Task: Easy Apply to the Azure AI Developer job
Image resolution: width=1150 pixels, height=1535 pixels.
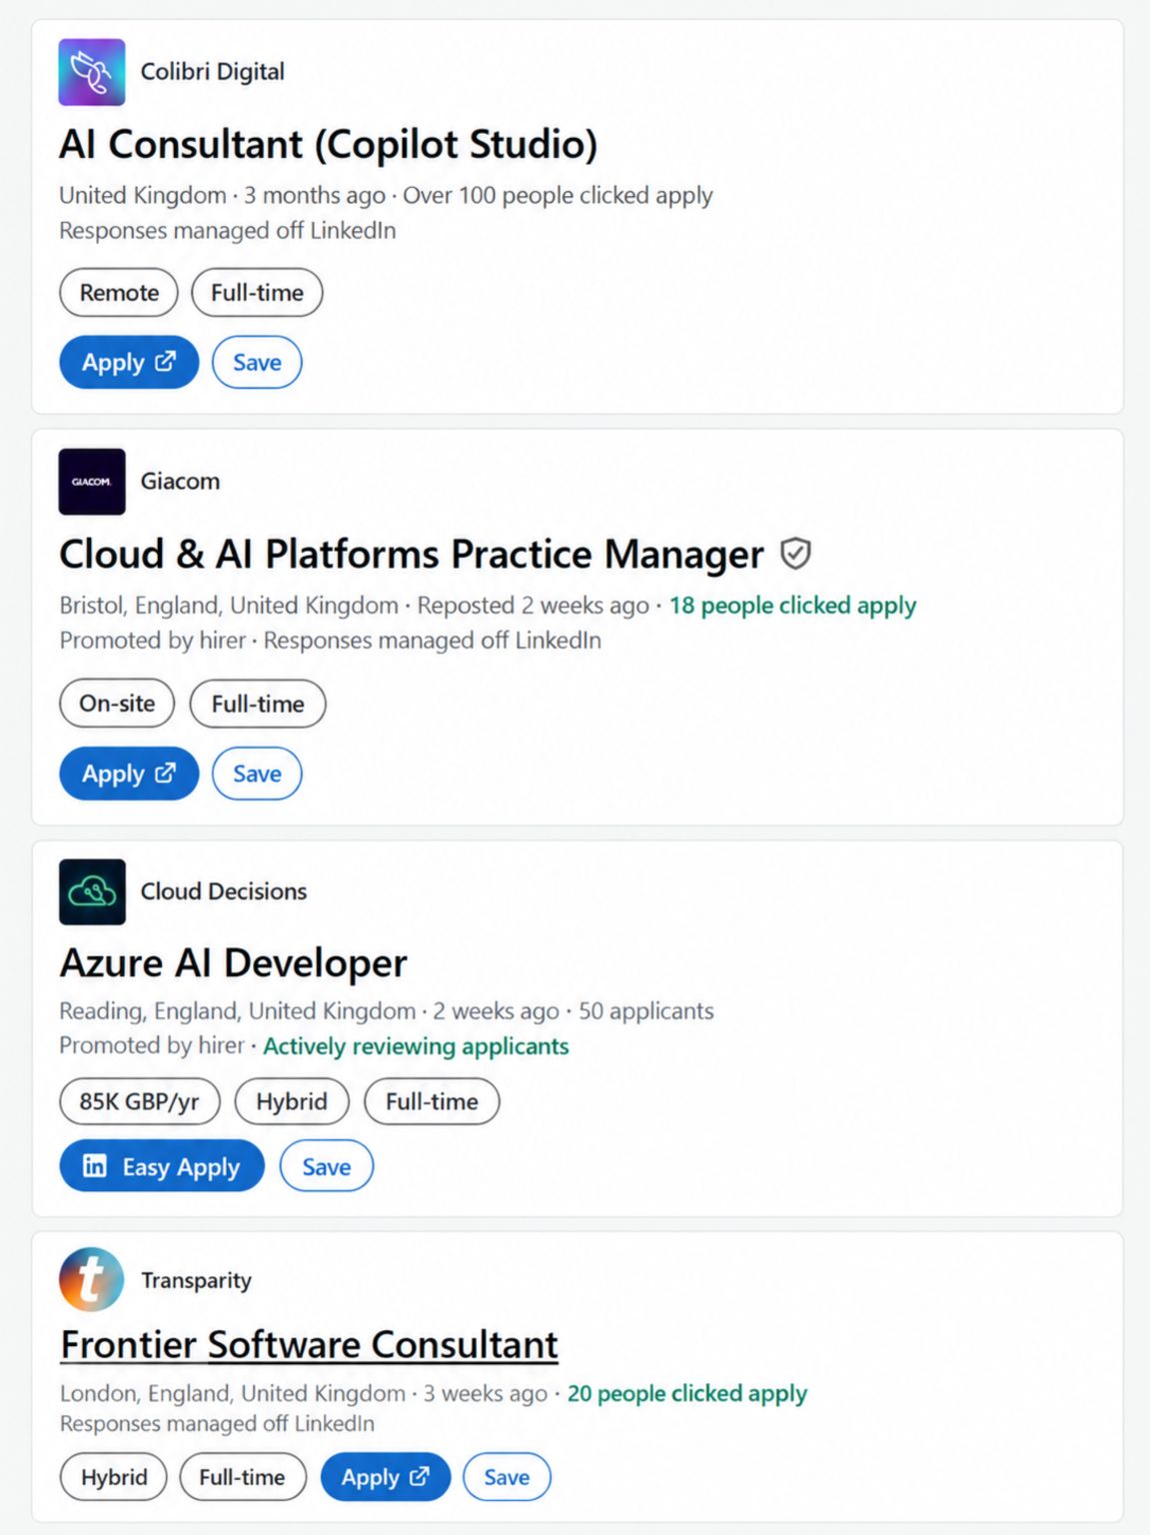Action: (162, 1166)
